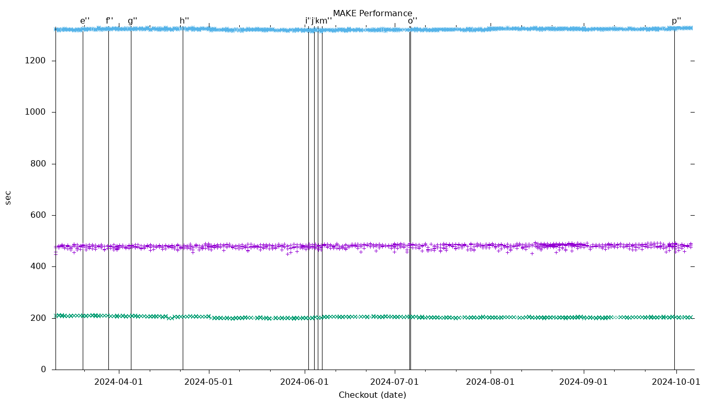Screen dimensions: 712x402
Task: Click the 400 y-axis tick label
Action: pos(38,266)
